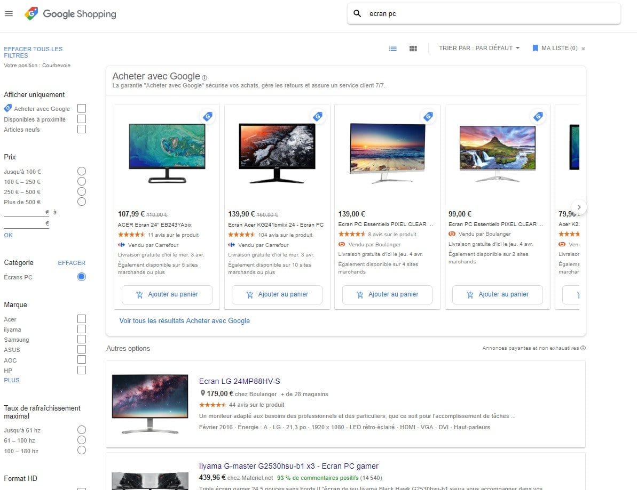Image resolution: width=637 pixels, height=490 pixels.
Task: Select price range 250 € – 500 €
Action: point(82,191)
